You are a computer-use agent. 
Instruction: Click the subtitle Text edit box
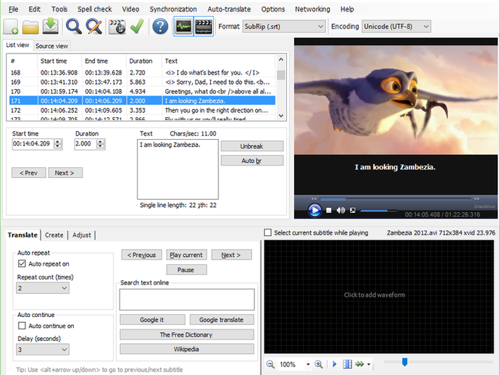[x=178, y=169]
